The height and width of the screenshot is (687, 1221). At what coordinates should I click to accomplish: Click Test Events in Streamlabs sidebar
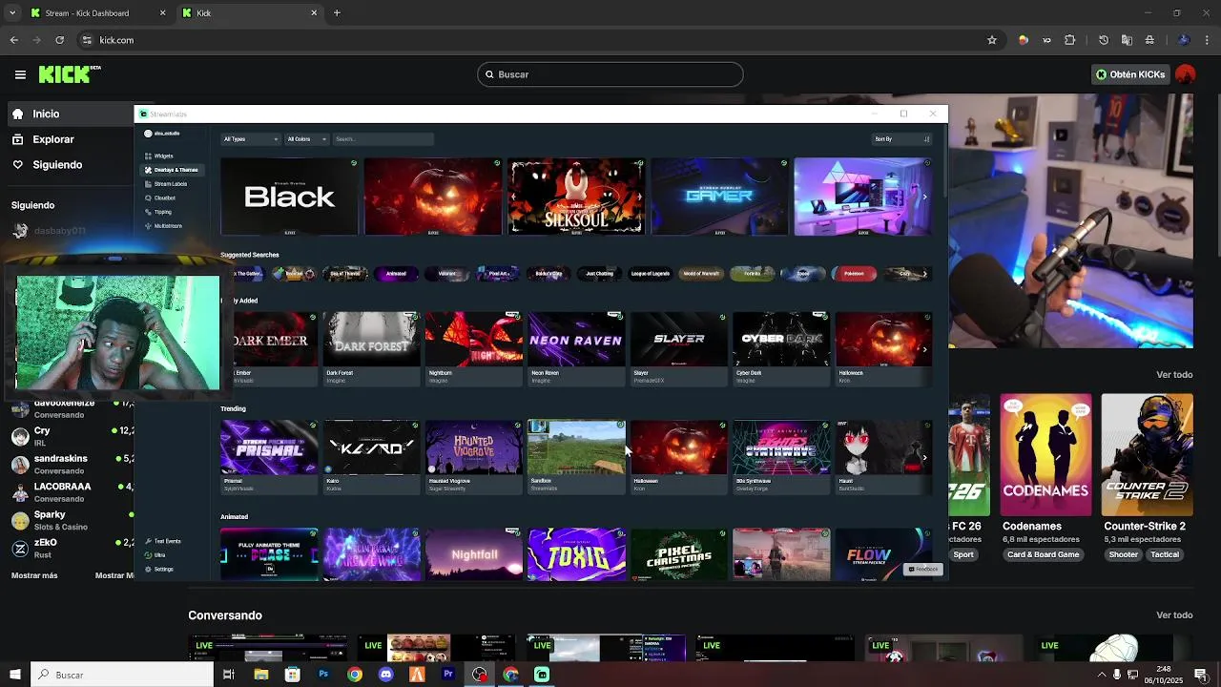[163, 541]
